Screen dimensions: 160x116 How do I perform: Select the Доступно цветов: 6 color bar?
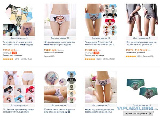pos(19,105)
